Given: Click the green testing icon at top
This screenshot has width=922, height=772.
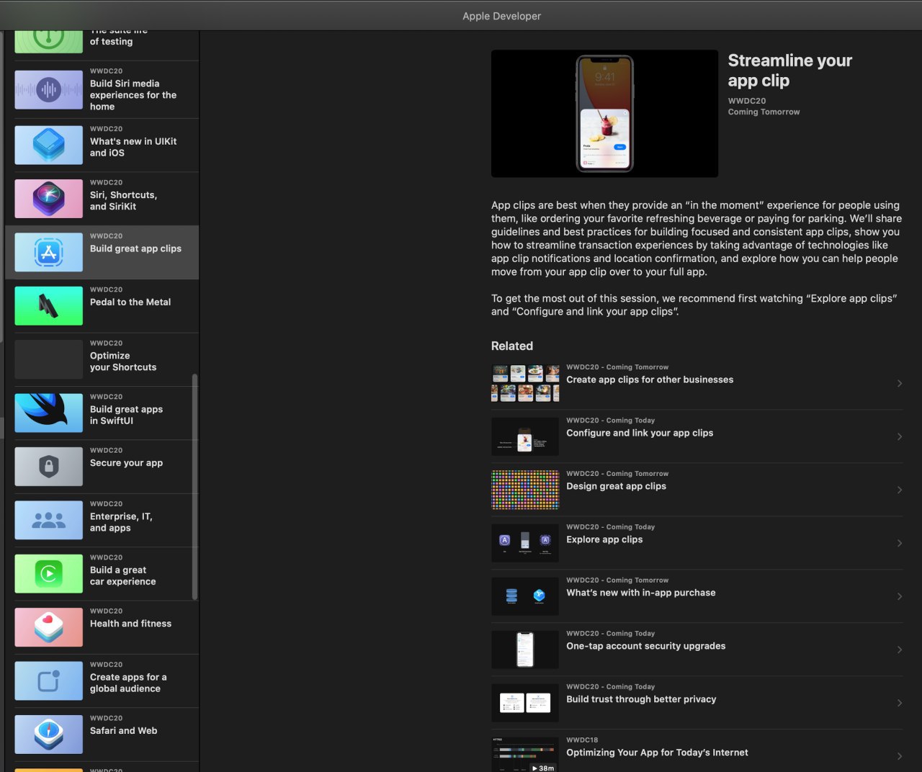Looking at the screenshot, I should (48, 41).
